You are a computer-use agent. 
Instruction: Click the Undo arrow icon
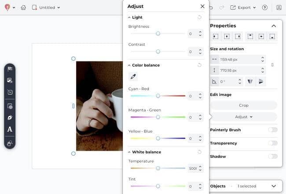pos(211,7)
